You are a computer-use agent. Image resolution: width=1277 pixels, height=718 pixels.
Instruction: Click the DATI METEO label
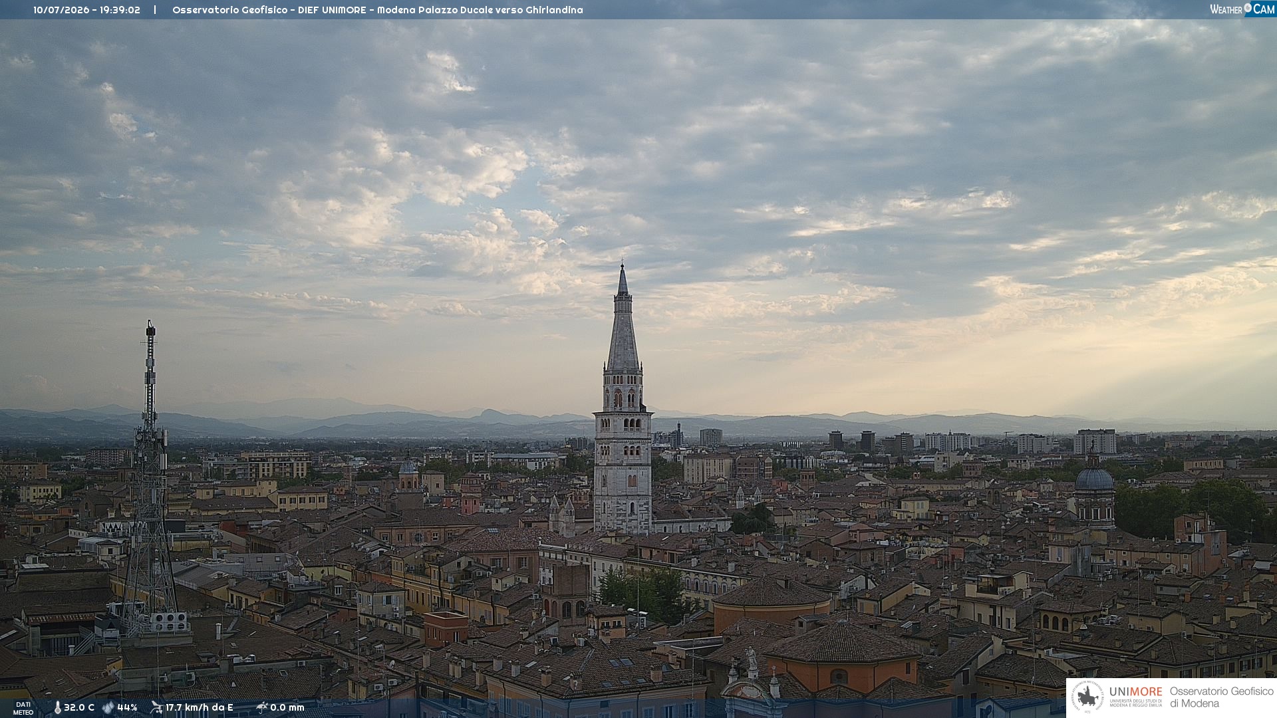click(23, 709)
